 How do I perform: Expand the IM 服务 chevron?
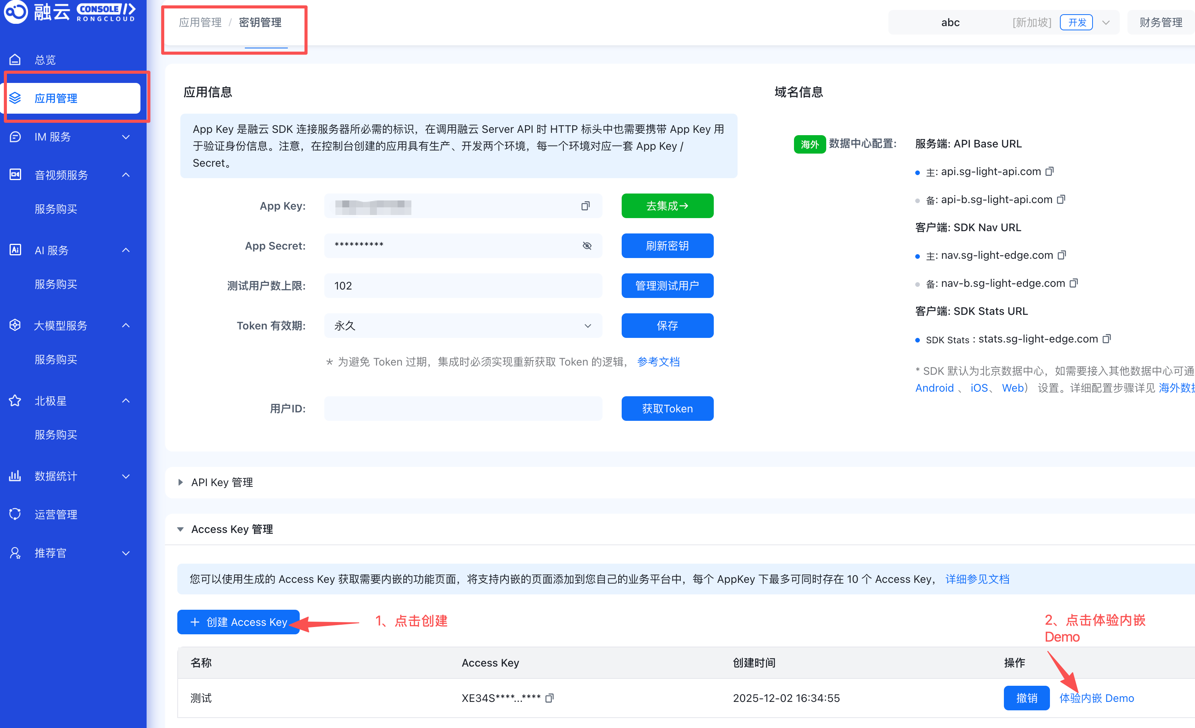pos(126,137)
